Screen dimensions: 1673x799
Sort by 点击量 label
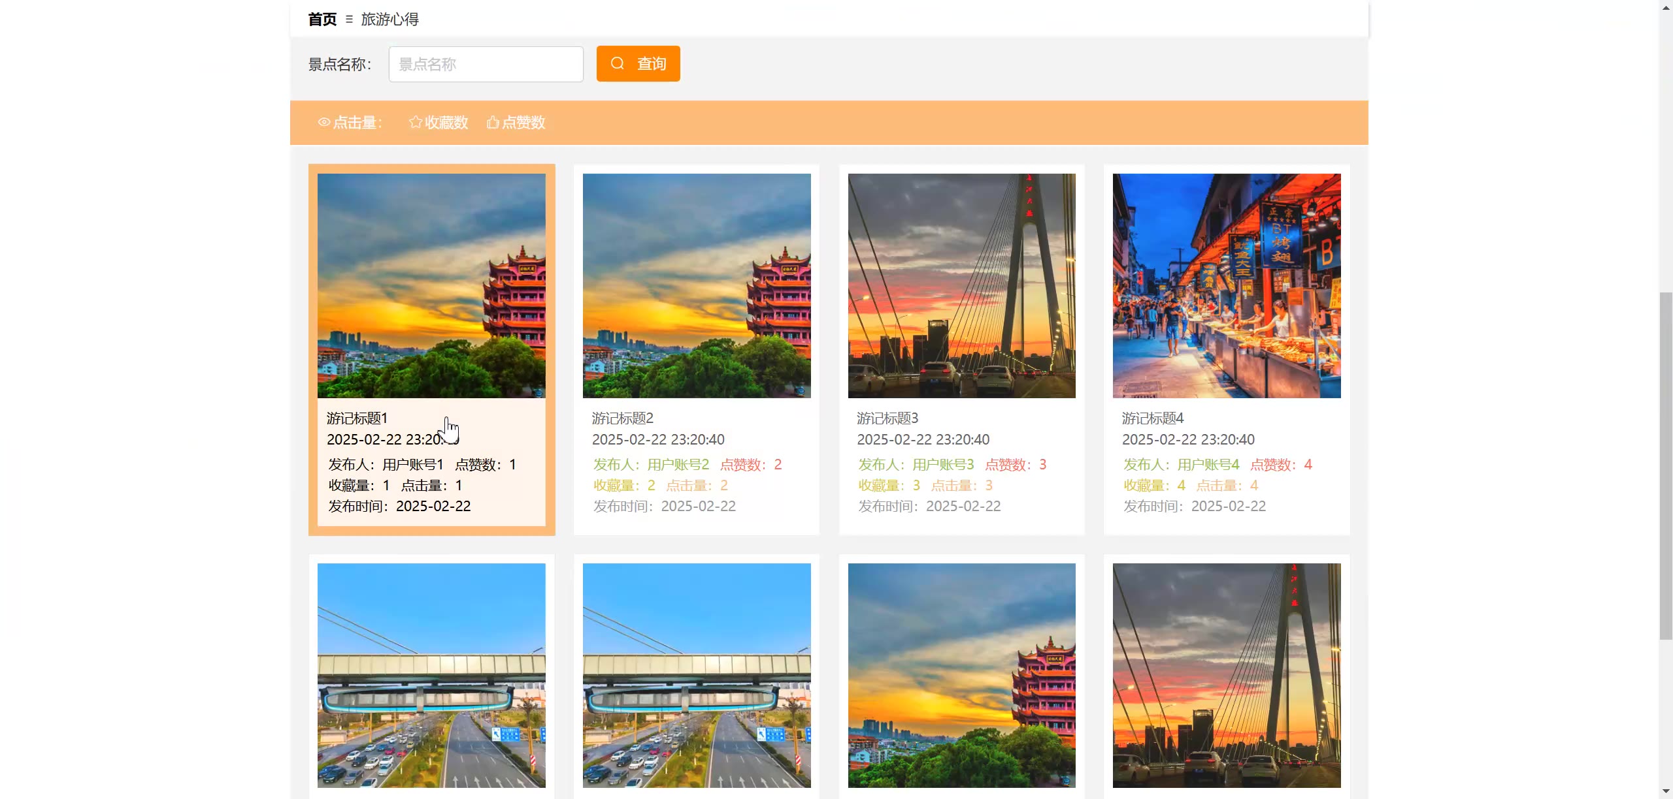point(357,122)
